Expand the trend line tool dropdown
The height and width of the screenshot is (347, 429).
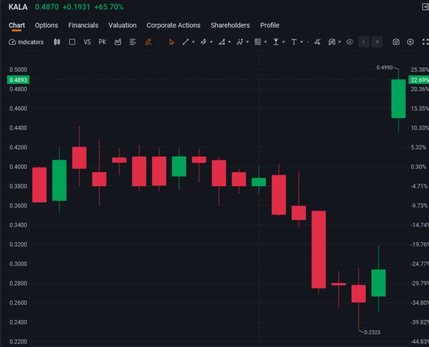tap(193, 42)
